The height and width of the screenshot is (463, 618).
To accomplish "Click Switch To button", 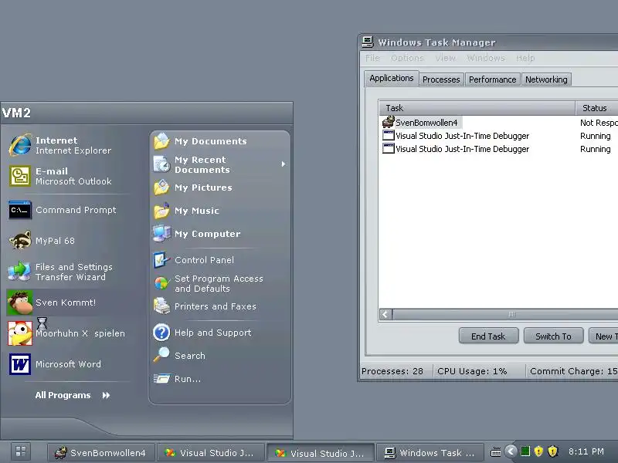I will (x=553, y=336).
